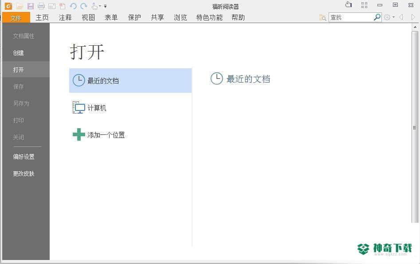The image size is (420, 264).
Task: Open the 文件 file tab
Action: point(16,18)
